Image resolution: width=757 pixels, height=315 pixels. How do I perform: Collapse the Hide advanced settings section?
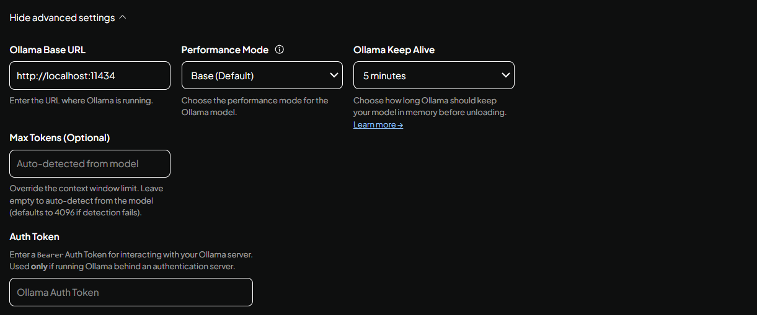[x=62, y=18]
